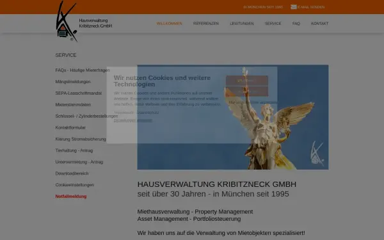Viewport: 384px width, 240px height.
Task: Click the Miethausverwaltung - Property Management text
Action: coord(195,212)
